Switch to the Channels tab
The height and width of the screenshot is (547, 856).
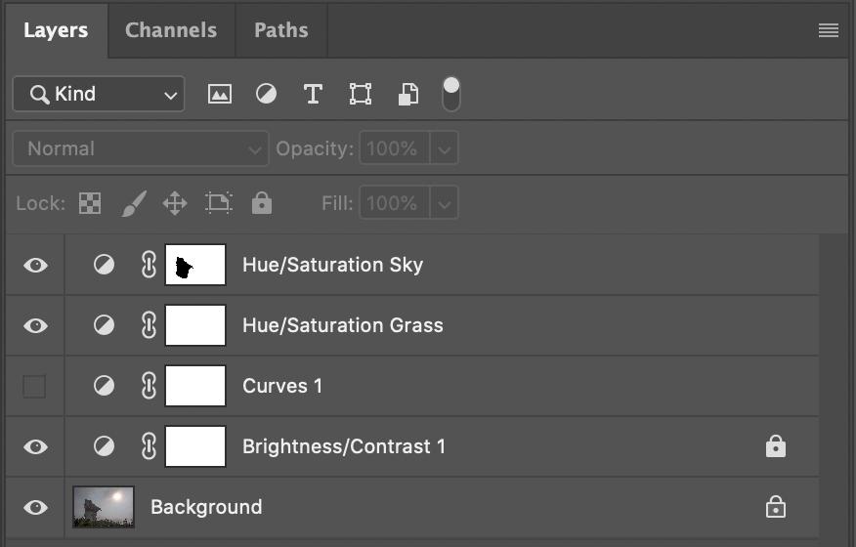[171, 29]
